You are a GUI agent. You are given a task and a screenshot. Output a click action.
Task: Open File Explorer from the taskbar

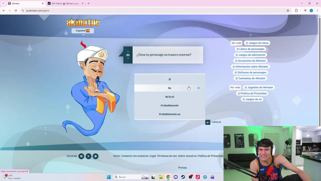click(x=161, y=177)
